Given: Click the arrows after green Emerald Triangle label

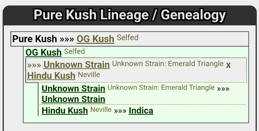Looking at the screenshot, I should [x=223, y=89].
